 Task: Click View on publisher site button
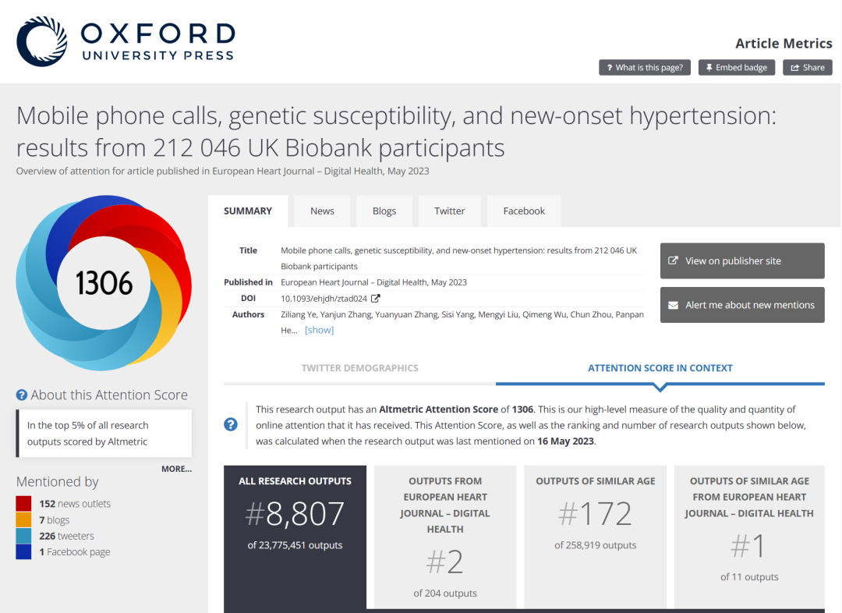point(742,260)
